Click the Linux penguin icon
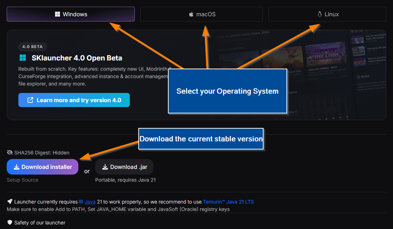The width and height of the screenshot is (393, 229). click(320, 14)
